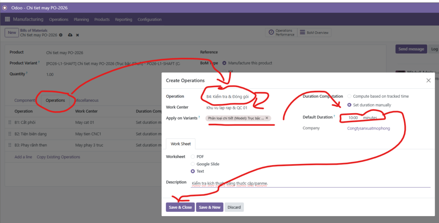Open the Configuration menu
This screenshot has width=439, height=223.
coord(149,19)
